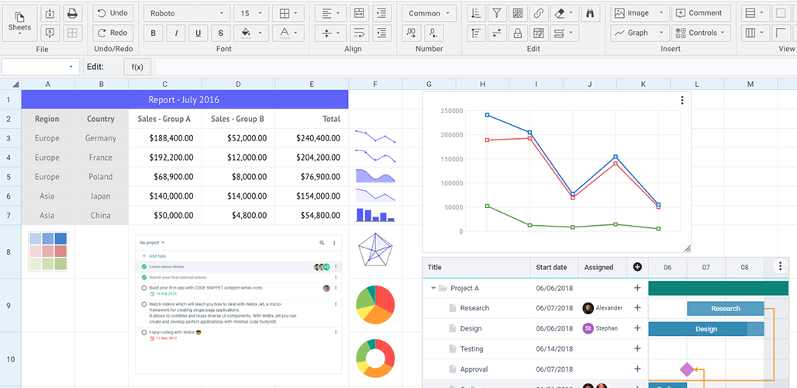The image size is (797, 388).
Task: Open find with binoculars icon
Action: coord(591,13)
